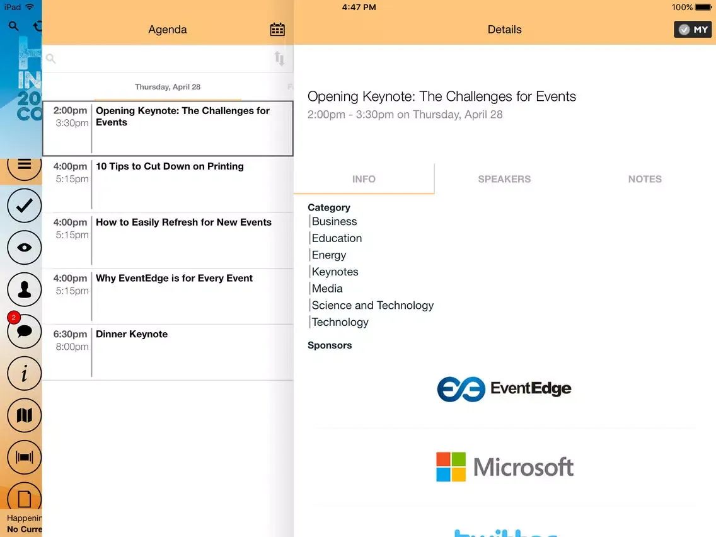716x537 pixels.
Task: Select the Media category
Action: (x=327, y=289)
